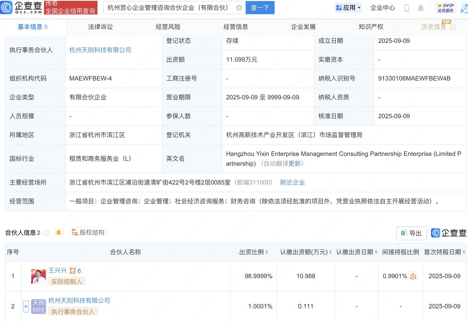
Task: Click the Qichacha logo icon
Action: point(6,7)
